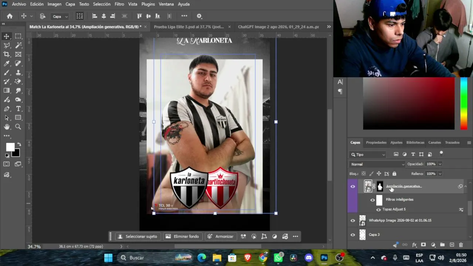Toggle the layer filter on/off switch
This screenshot has width=473, height=266.
point(441,153)
